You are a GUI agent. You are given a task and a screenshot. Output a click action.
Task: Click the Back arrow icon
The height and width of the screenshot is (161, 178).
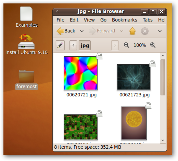coord(60,31)
